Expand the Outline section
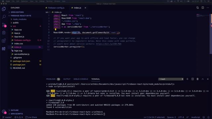The width and height of the screenshot is (212, 119). (x=15, y=110)
